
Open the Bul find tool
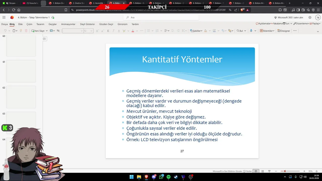[x=240, y=31]
